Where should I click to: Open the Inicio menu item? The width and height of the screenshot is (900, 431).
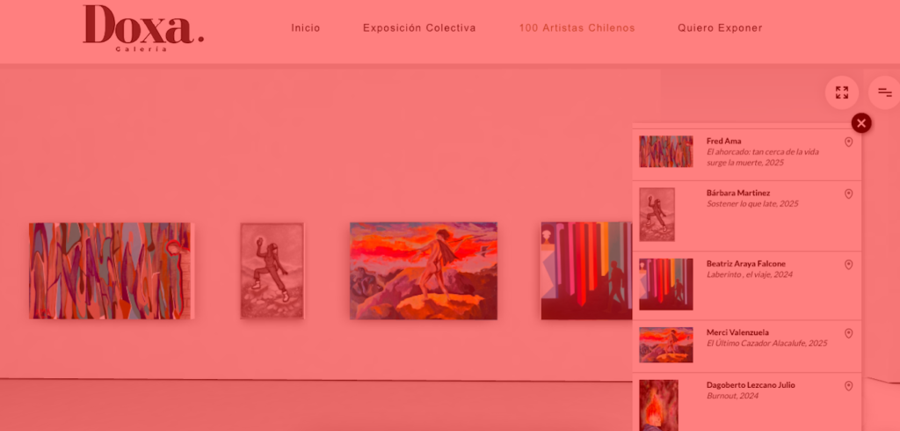305,27
